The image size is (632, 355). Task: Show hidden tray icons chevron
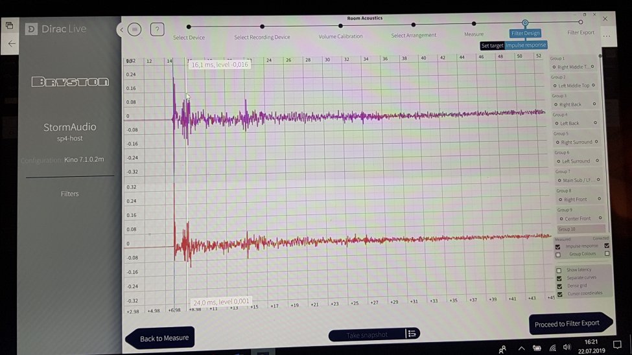521,349
